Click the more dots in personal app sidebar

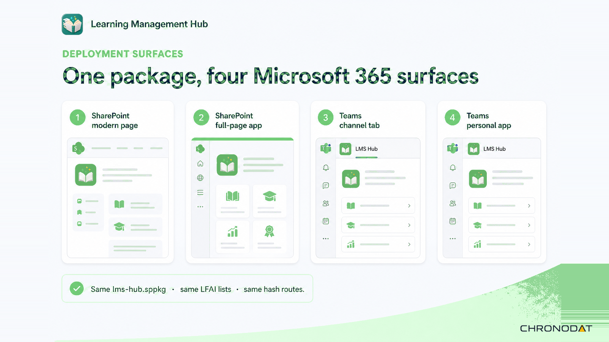pyautogui.click(x=453, y=239)
